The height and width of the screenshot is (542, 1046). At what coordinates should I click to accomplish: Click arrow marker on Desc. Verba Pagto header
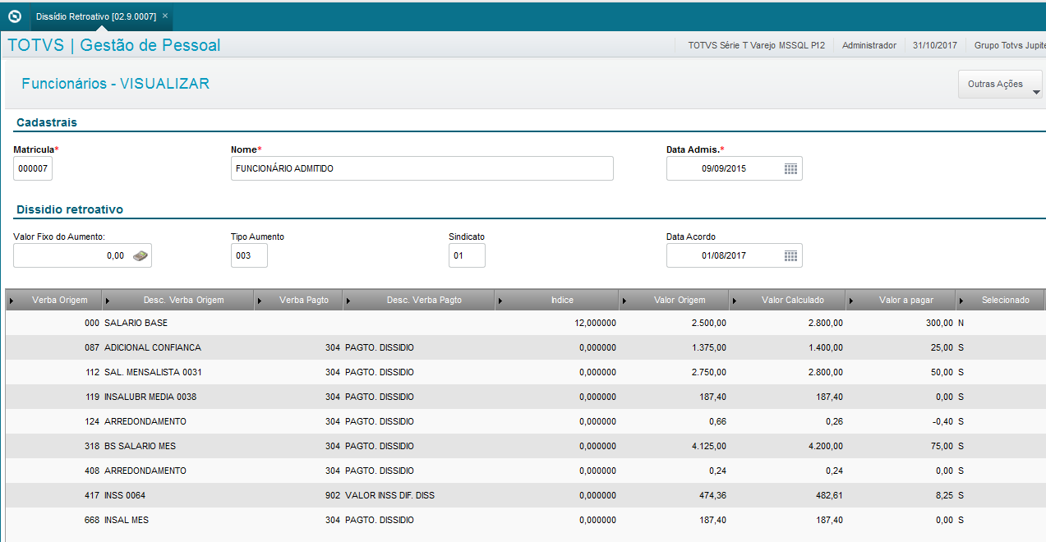(349, 301)
